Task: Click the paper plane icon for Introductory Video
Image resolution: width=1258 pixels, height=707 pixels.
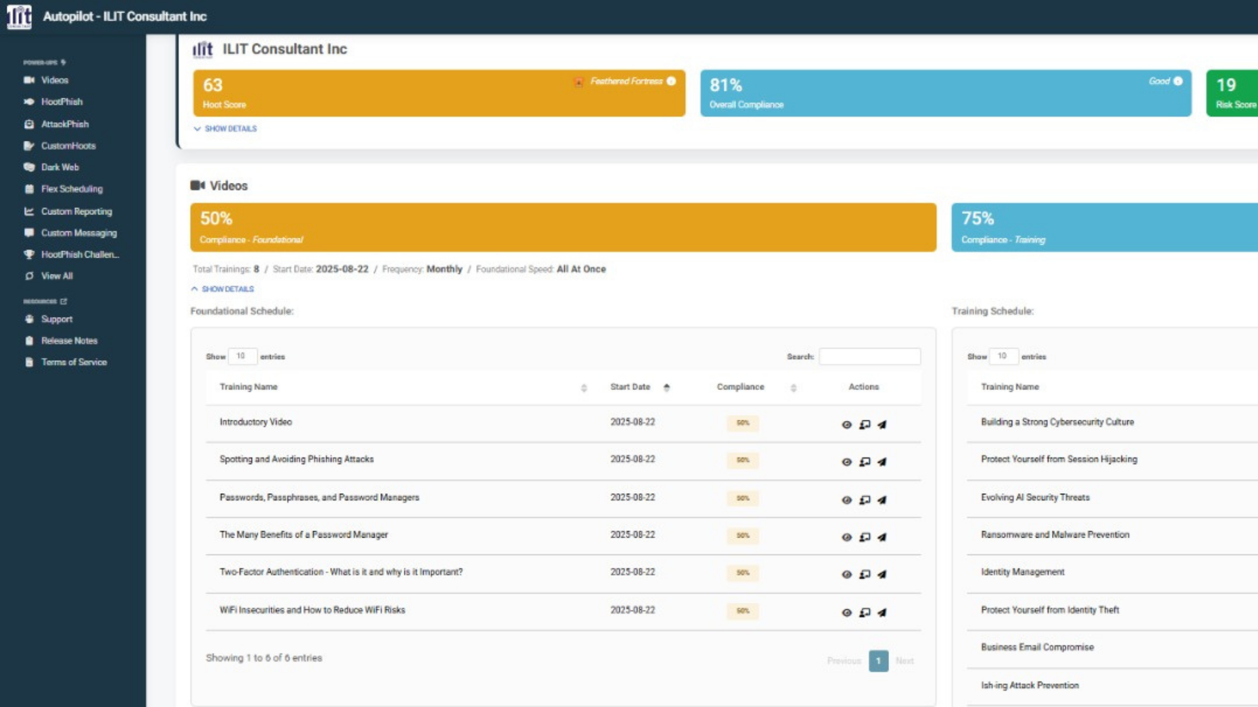Action: 882,425
